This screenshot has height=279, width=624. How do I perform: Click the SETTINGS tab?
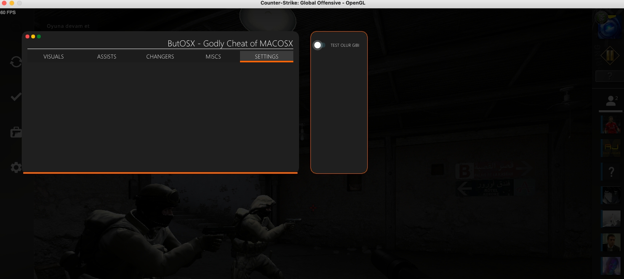267,57
